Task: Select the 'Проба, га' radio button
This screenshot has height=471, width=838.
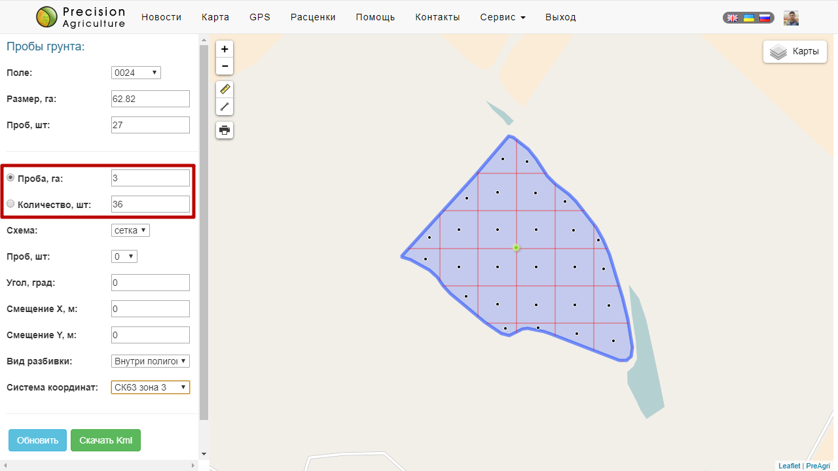Action: click(10, 178)
